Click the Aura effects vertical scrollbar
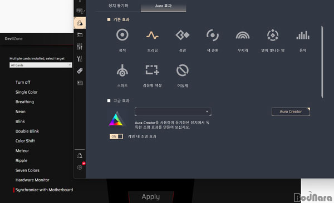Screen dimensions: 334x203 click(322, 62)
